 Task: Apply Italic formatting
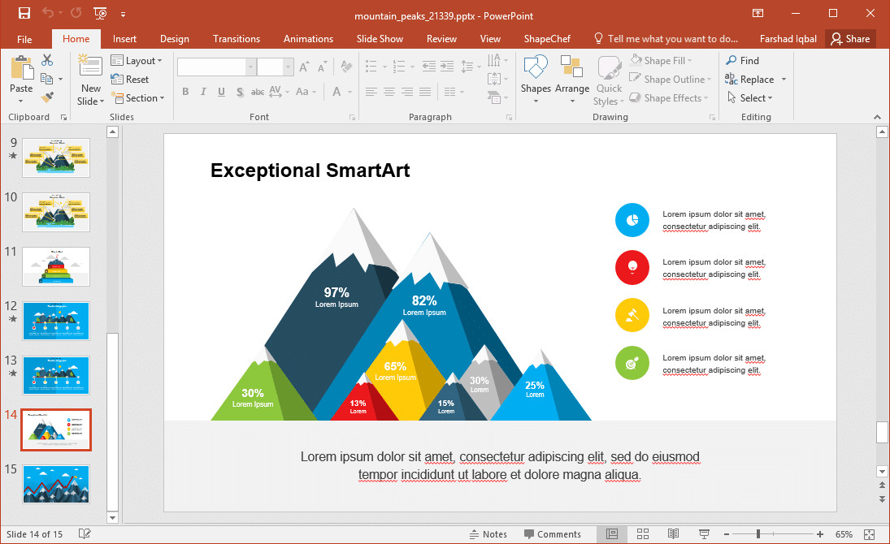(x=203, y=92)
